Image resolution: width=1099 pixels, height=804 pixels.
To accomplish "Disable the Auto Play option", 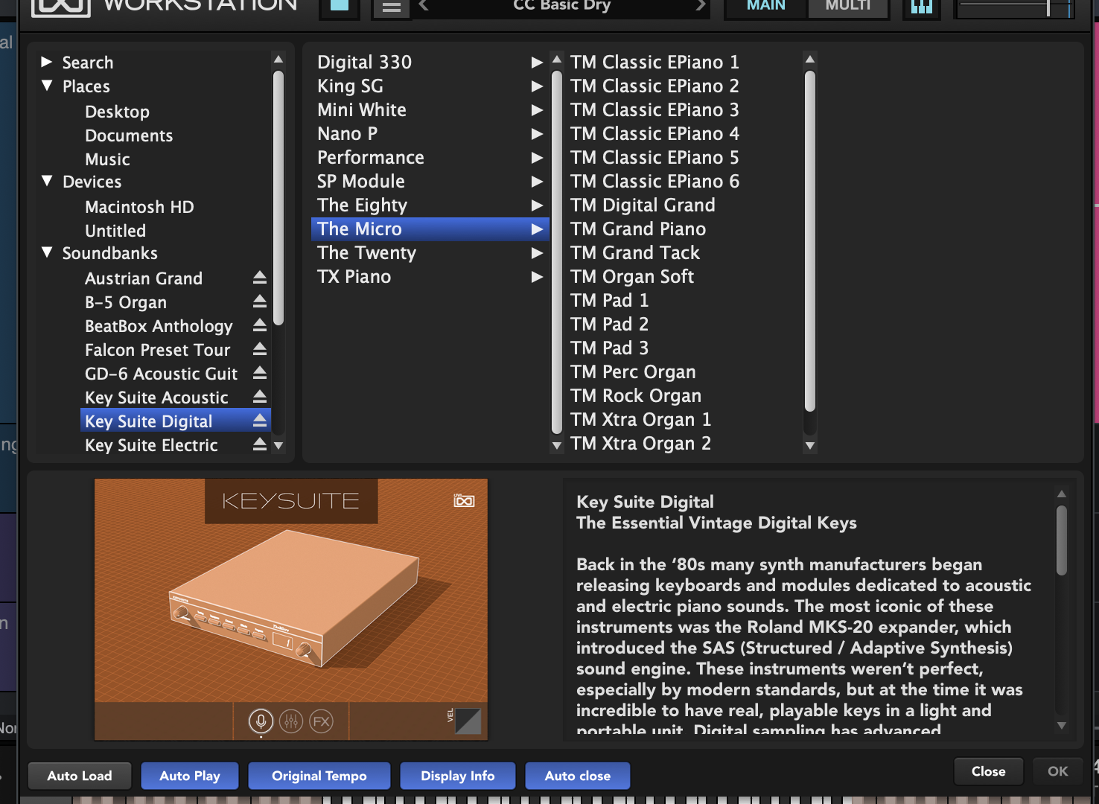I will tap(190, 776).
